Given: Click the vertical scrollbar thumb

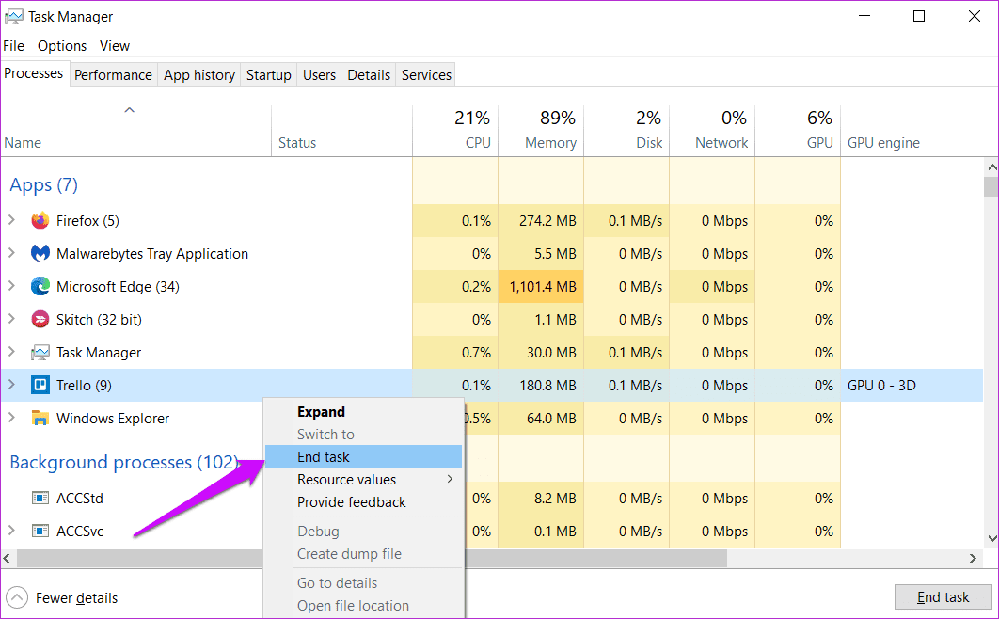Looking at the screenshot, I should [991, 187].
